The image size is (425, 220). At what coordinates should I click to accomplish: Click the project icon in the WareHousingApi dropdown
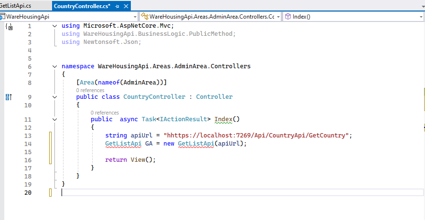pyautogui.click(x=2, y=16)
